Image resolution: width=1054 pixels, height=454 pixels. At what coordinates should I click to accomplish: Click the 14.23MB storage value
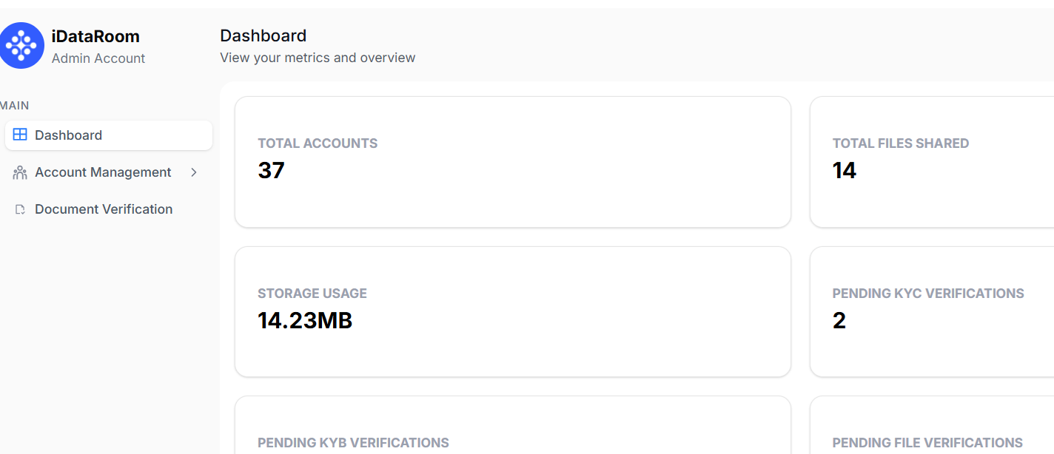point(305,321)
